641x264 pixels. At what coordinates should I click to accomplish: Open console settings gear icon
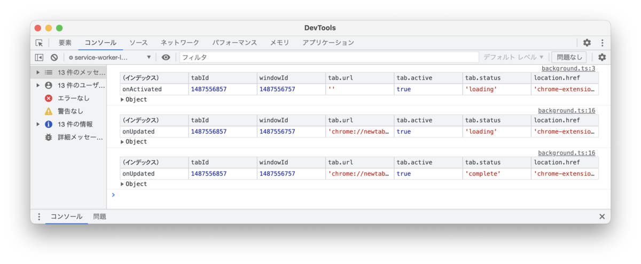click(x=602, y=57)
